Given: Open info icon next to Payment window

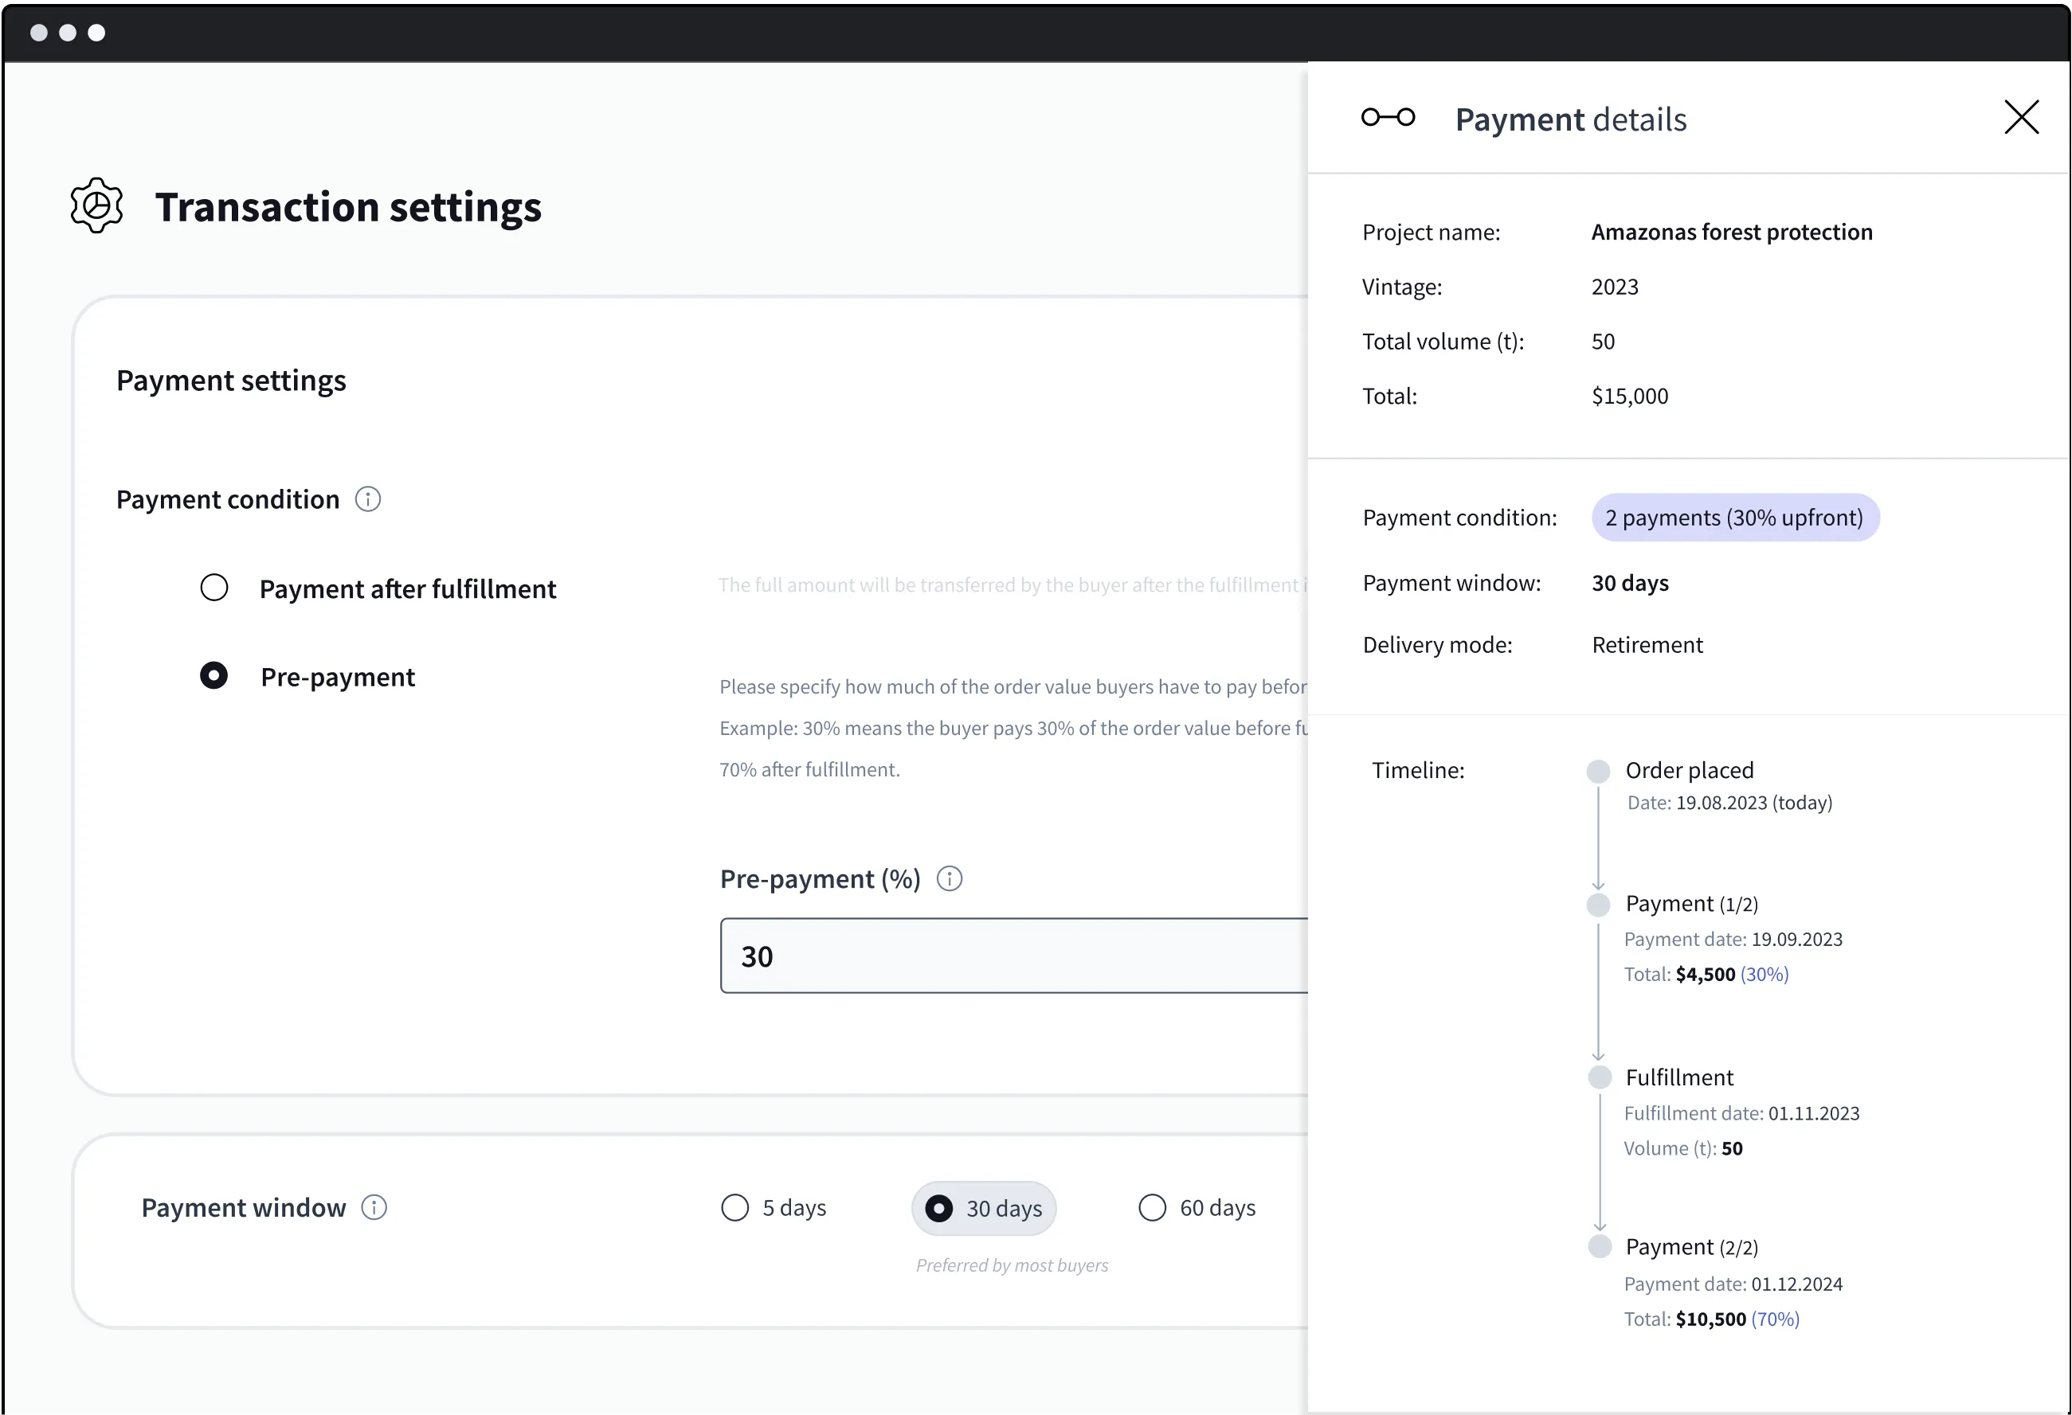Looking at the screenshot, I should coord(374,1207).
